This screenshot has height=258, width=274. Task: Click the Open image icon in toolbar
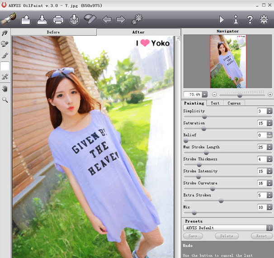(26, 19)
